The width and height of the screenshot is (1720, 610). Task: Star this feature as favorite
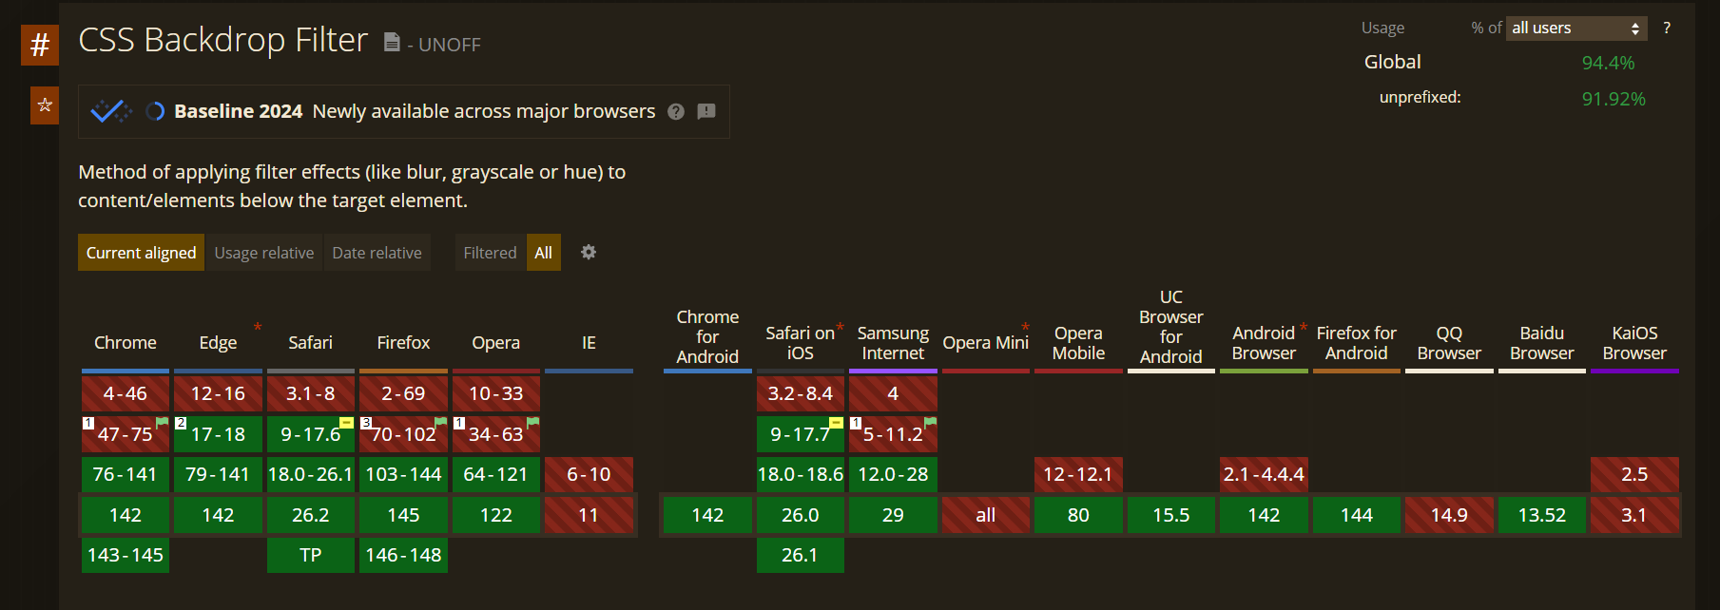point(45,105)
